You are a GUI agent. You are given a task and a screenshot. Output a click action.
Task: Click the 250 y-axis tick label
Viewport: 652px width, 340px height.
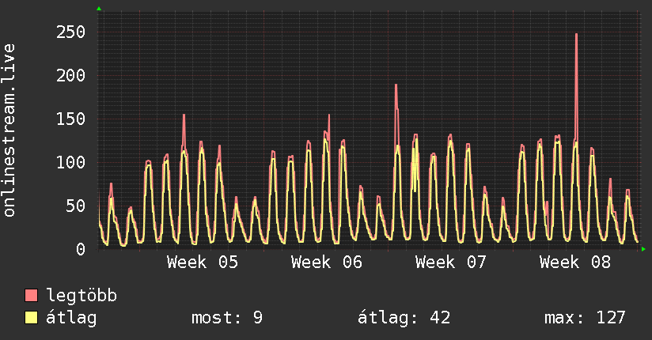pyautogui.click(x=70, y=32)
